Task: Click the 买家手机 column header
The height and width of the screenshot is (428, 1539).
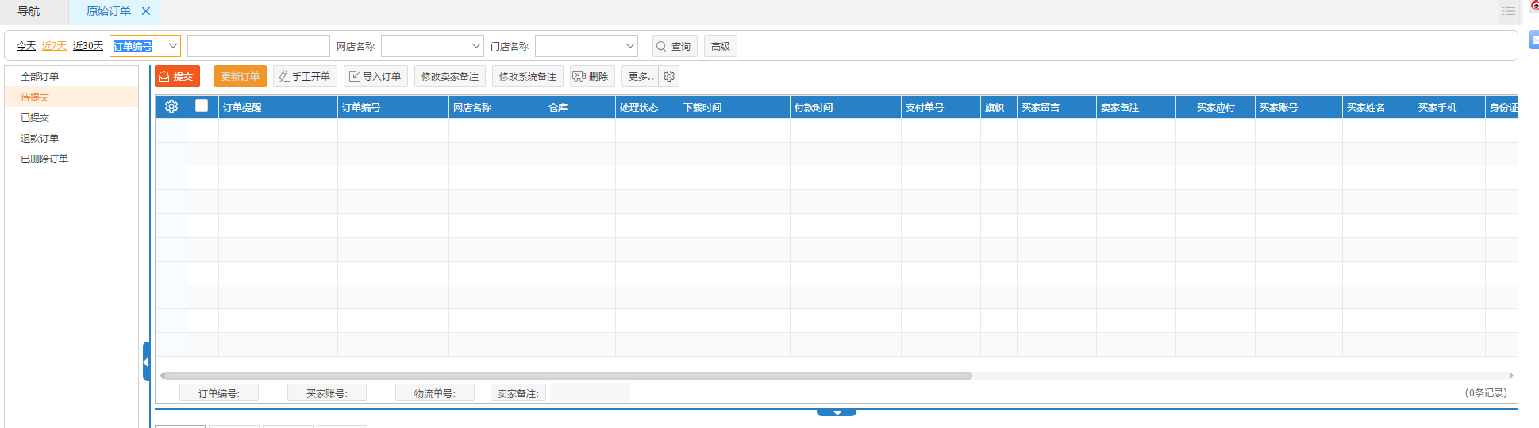Action: 1449,107
